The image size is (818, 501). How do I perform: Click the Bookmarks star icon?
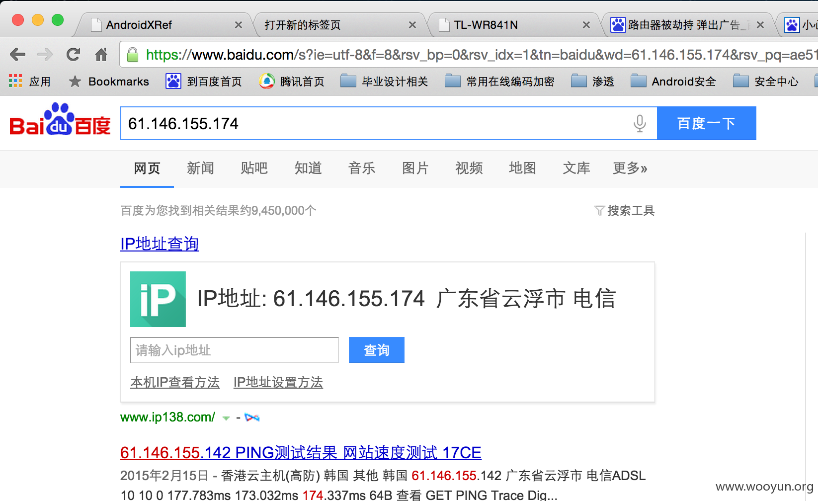click(75, 81)
